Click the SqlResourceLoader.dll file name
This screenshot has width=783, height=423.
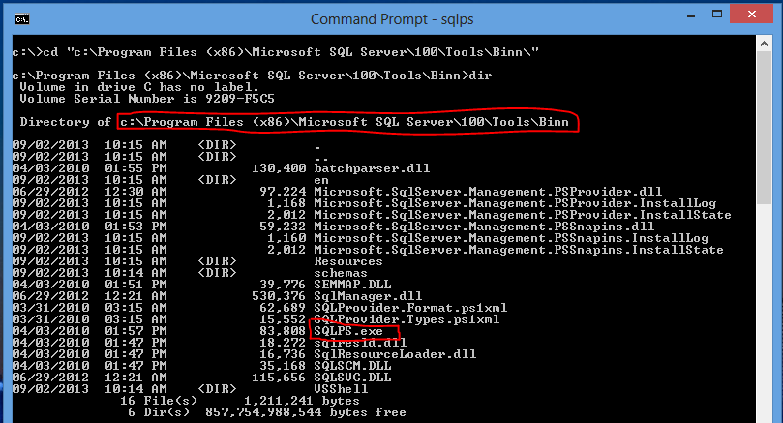(x=395, y=353)
